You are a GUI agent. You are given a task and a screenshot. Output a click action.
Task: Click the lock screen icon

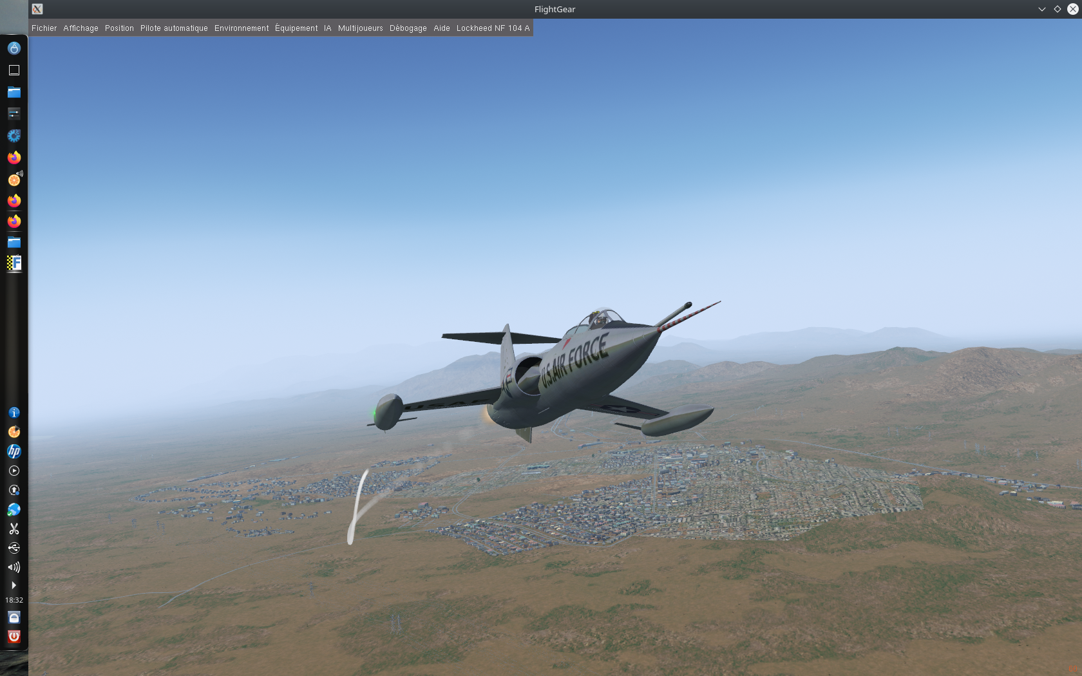coord(14,617)
